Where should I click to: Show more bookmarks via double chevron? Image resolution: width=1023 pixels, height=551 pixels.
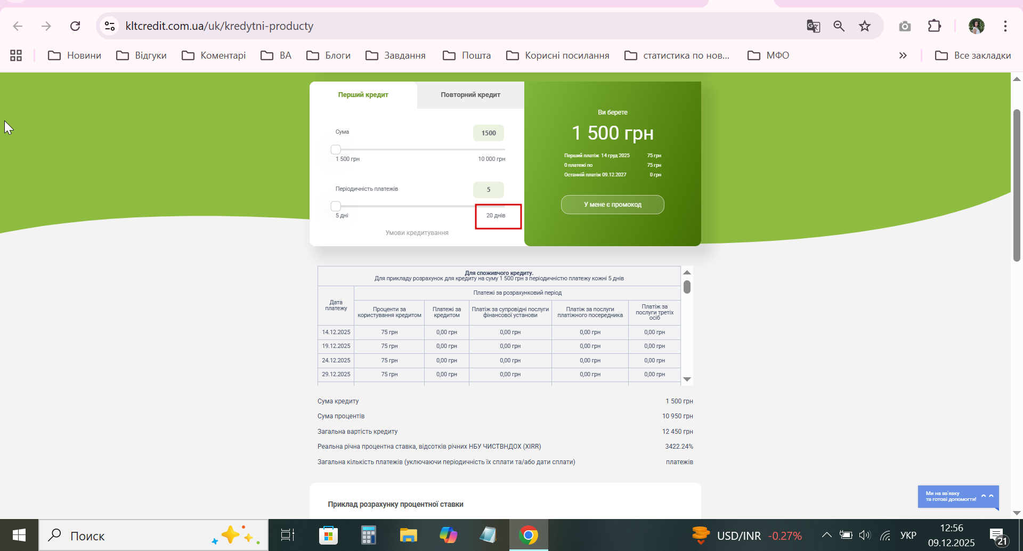tap(903, 55)
